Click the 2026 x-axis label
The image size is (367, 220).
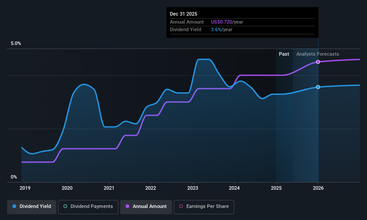point(318,188)
